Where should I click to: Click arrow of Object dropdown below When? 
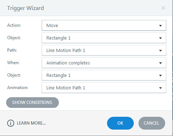161,75
